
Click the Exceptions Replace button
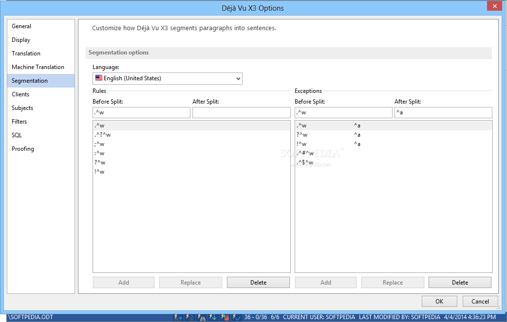(x=393, y=282)
